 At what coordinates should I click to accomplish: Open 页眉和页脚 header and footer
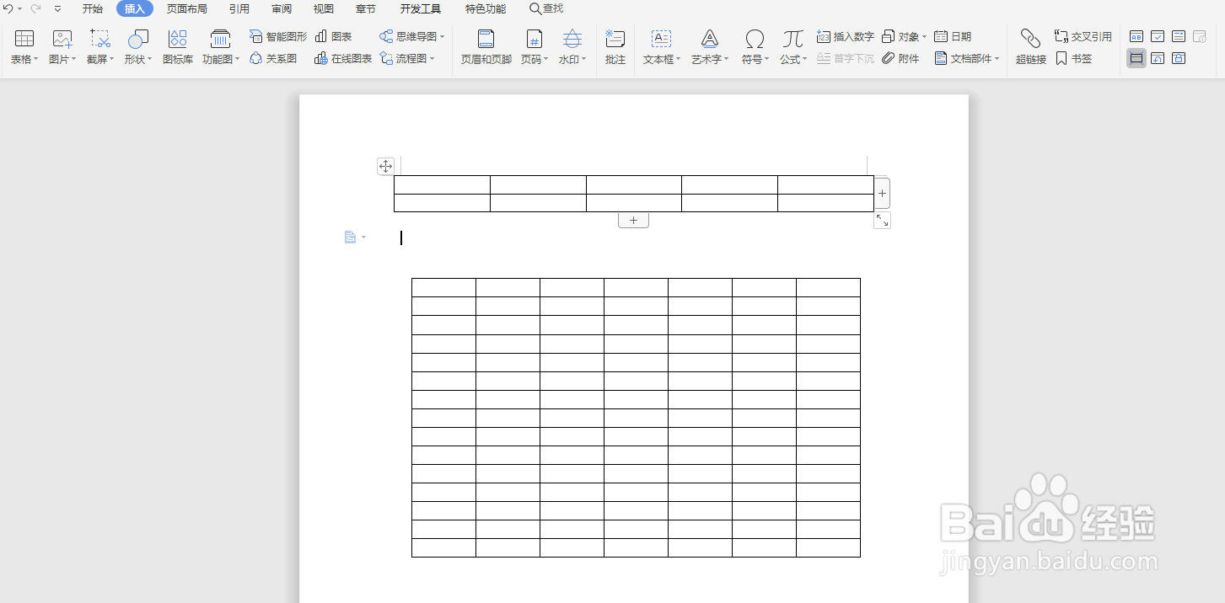tap(486, 47)
